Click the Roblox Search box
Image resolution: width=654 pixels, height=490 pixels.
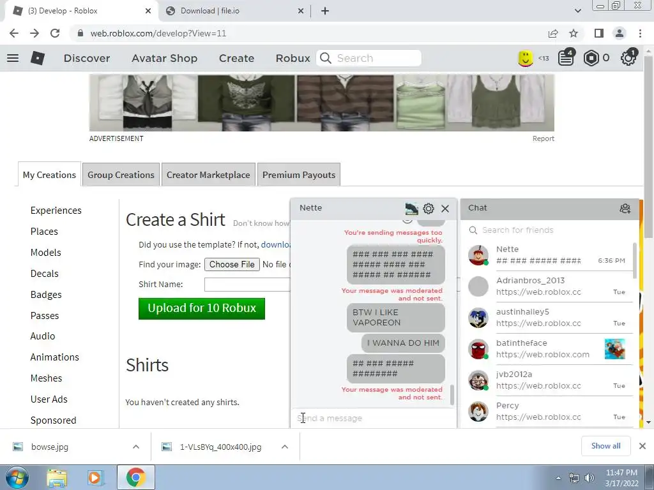coord(369,58)
